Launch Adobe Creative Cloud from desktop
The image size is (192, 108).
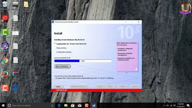coord(5,20)
